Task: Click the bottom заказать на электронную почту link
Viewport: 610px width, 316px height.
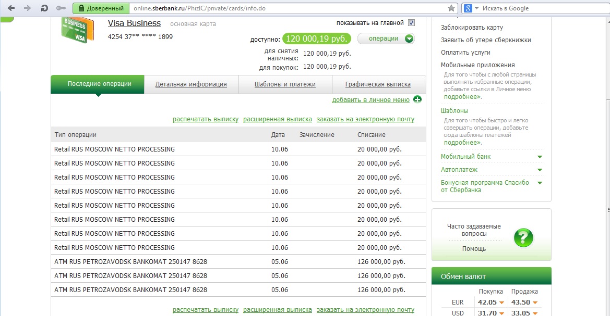Action: (365, 310)
